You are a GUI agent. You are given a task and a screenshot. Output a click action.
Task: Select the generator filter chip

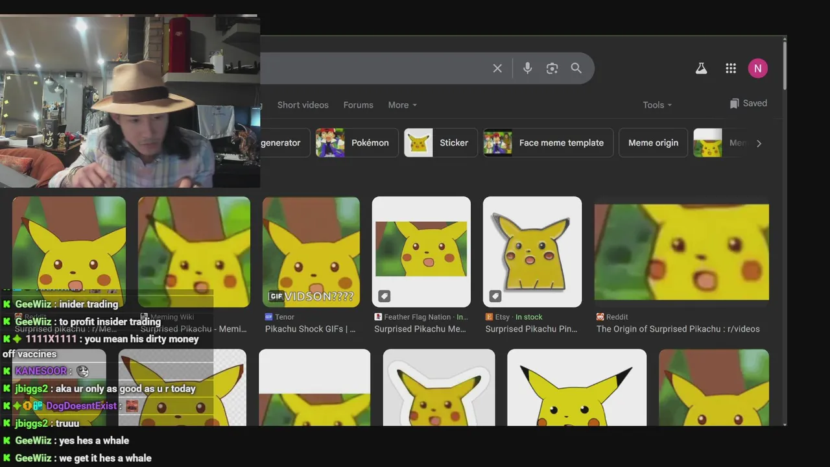pos(284,143)
